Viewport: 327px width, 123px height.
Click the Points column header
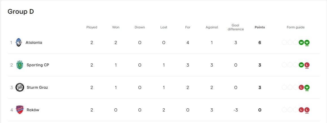(x=260, y=27)
